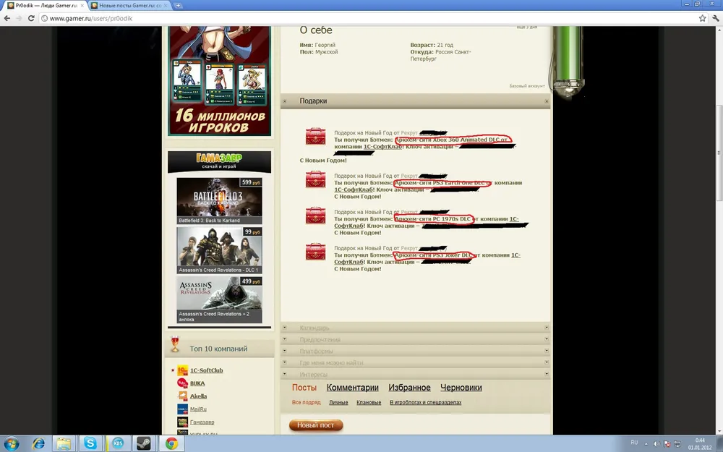Open a new browser tab

[x=178, y=6]
